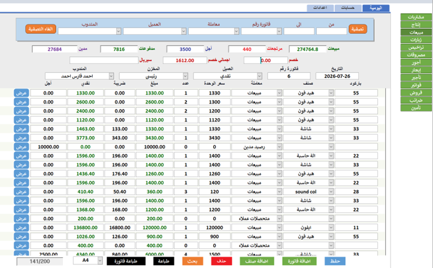Click the مرتجعات value 440
The image size is (433, 268).
click(247, 50)
